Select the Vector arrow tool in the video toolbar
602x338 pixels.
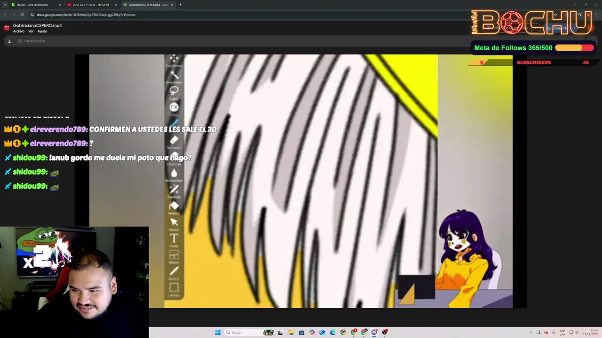point(174,223)
